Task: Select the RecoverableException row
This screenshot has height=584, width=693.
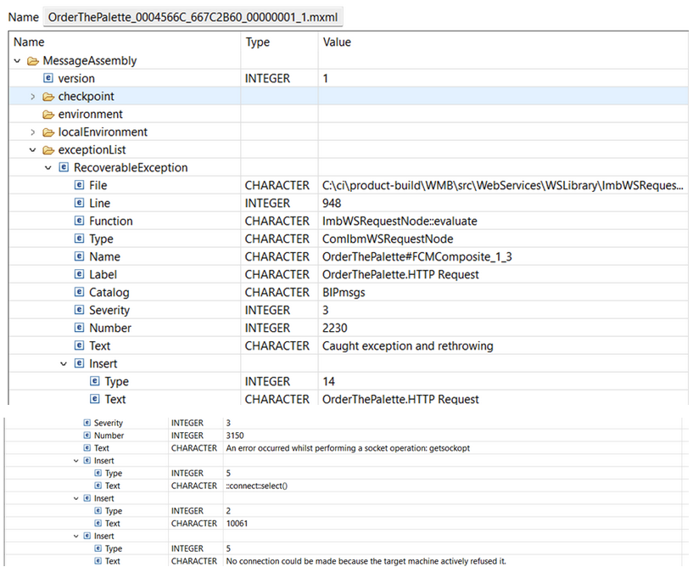Action: tap(349, 168)
